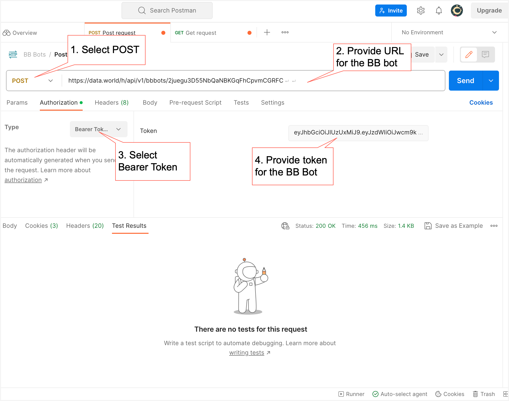
Task: Open the settings gear icon
Action: pyautogui.click(x=421, y=11)
